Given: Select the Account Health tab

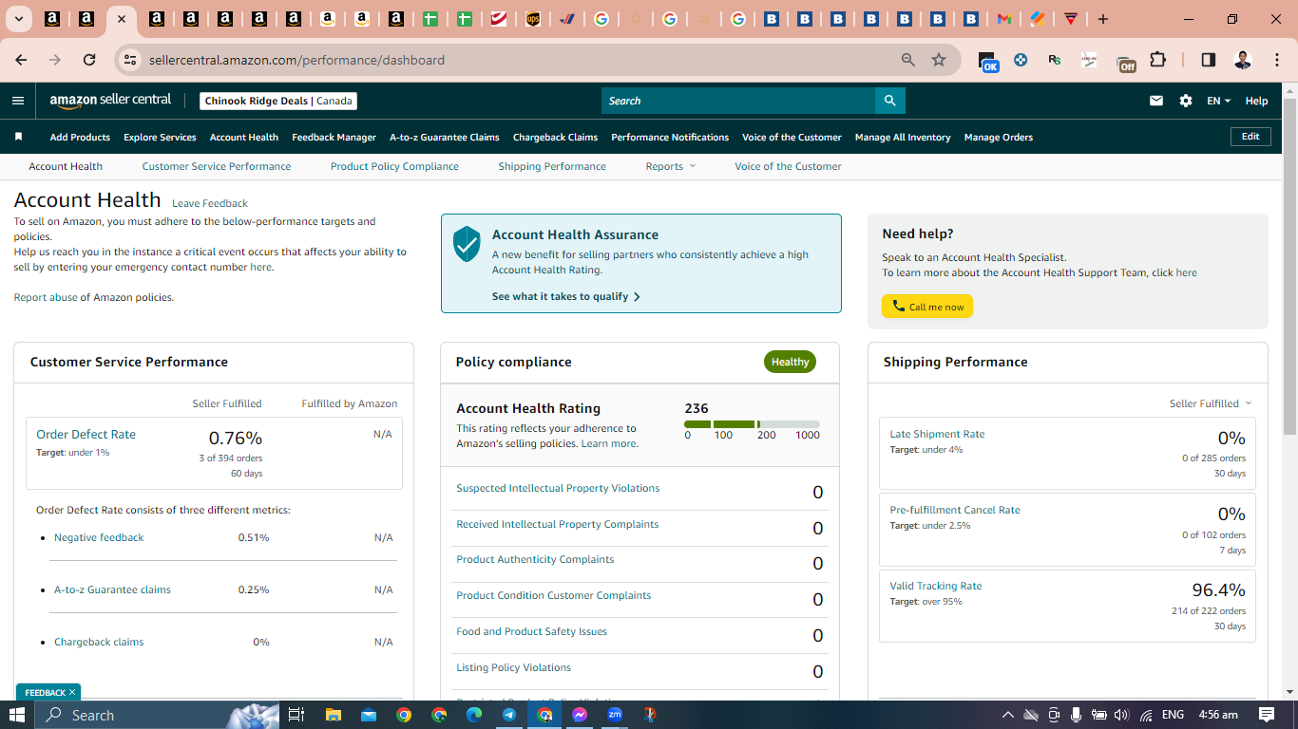Looking at the screenshot, I should [66, 166].
